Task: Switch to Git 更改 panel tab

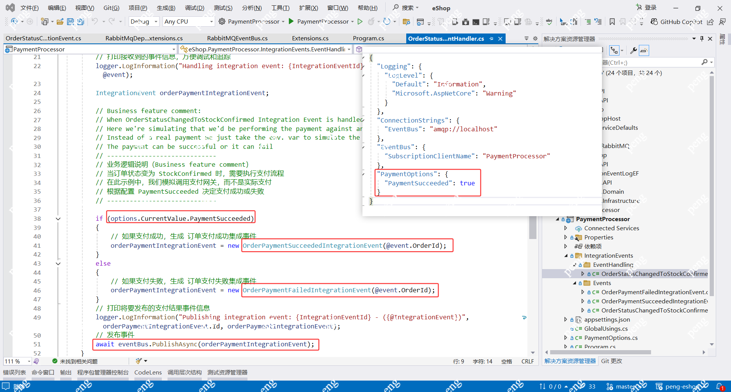Action: point(611,361)
